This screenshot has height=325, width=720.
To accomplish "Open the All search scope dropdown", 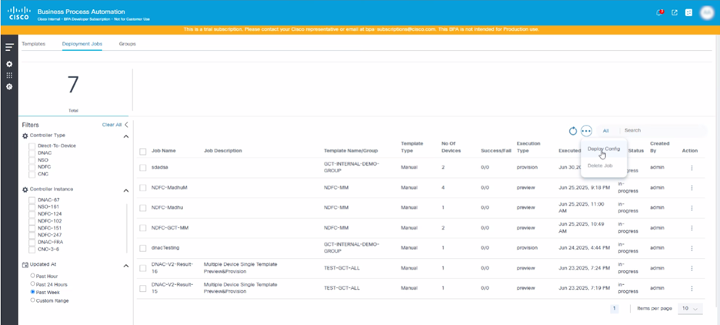I will pos(605,131).
